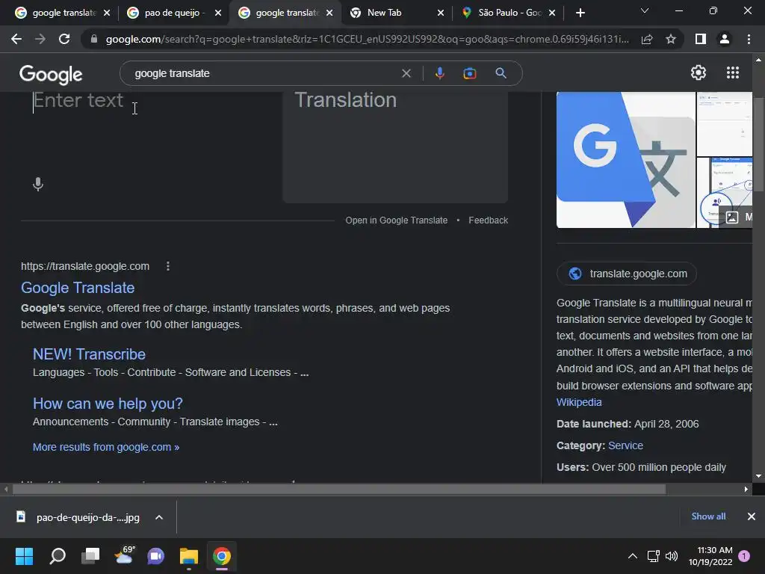Click Show all downloads
Image resolution: width=765 pixels, height=574 pixels.
(708, 516)
